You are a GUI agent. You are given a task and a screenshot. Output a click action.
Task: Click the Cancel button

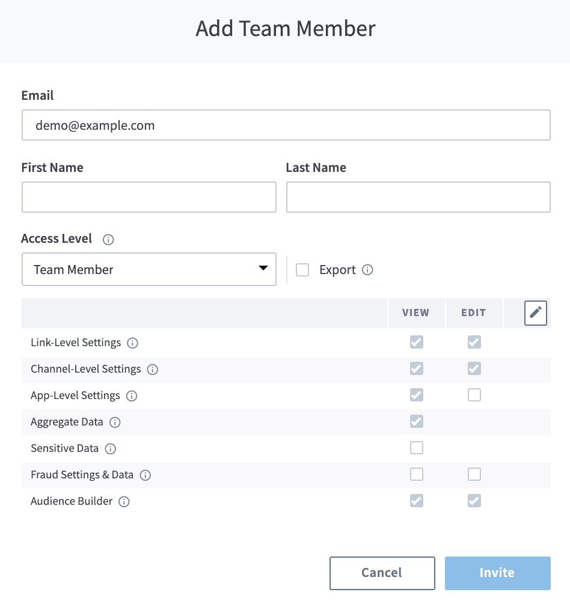click(x=382, y=573)
